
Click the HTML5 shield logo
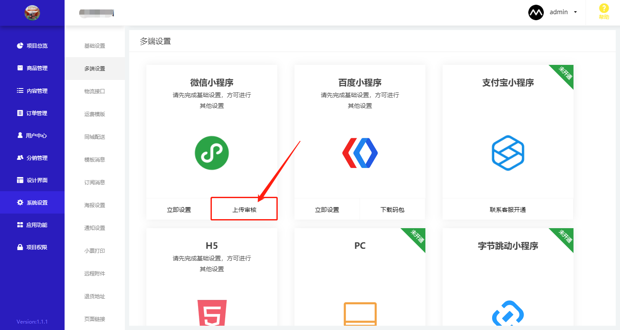(212, 313)
